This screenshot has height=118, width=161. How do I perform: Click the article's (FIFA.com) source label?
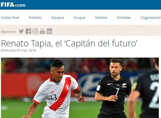[x=8, y=50]
